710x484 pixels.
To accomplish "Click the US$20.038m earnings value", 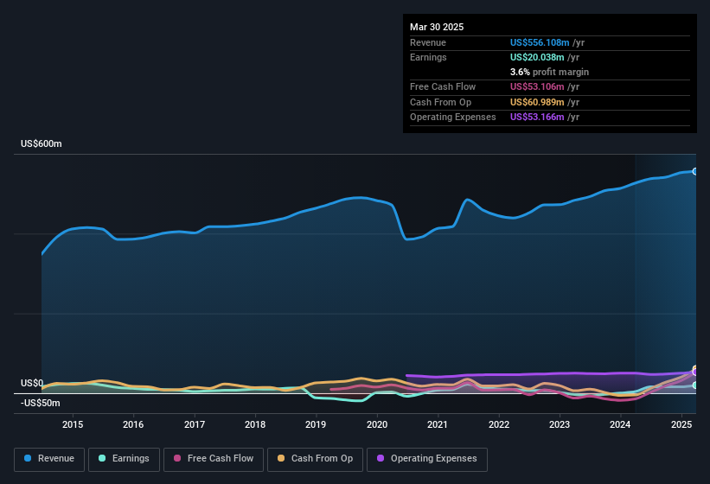I will coord(537,57).
